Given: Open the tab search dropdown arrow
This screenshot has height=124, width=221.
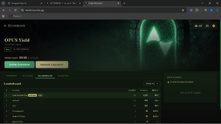Looking at the screenshot, I should click(3, 3).
